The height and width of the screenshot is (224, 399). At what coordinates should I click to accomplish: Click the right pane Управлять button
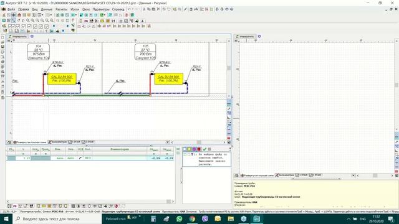tap(245, 36)
